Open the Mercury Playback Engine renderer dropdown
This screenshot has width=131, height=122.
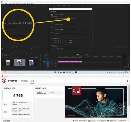68,18
